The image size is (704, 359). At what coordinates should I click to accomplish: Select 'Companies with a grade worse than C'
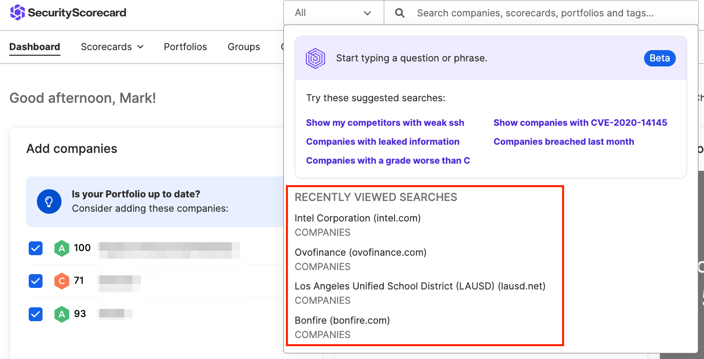[x=388, y=161]
